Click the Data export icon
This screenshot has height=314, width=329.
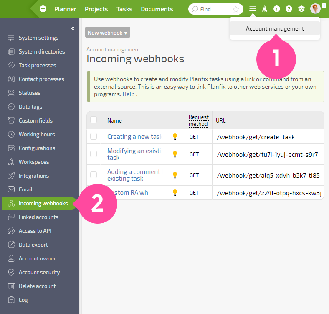click(11, 245)
